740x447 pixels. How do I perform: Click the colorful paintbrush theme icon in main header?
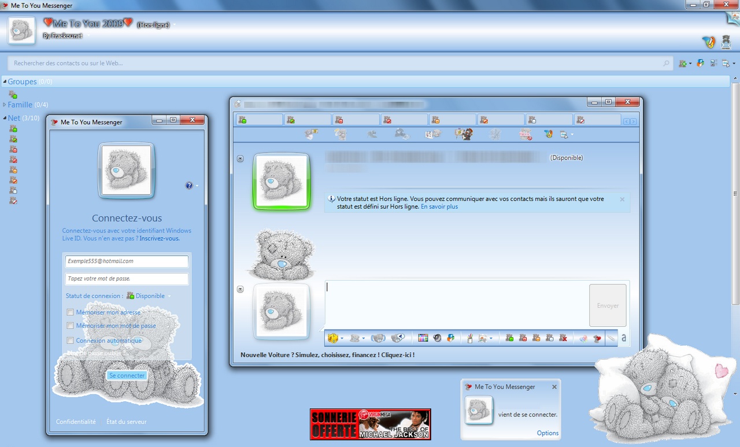click(x=708, y=42)
